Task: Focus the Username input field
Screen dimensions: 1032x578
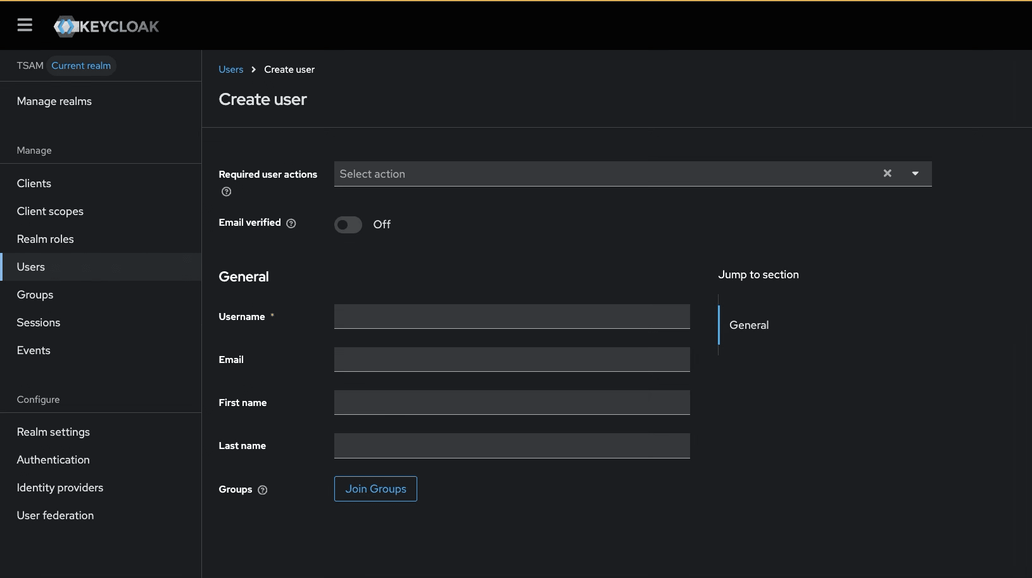Action: (x=512, y=316)
